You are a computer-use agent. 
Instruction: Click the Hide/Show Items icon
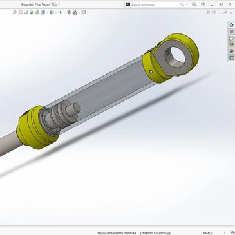click(x=61, y=13)
